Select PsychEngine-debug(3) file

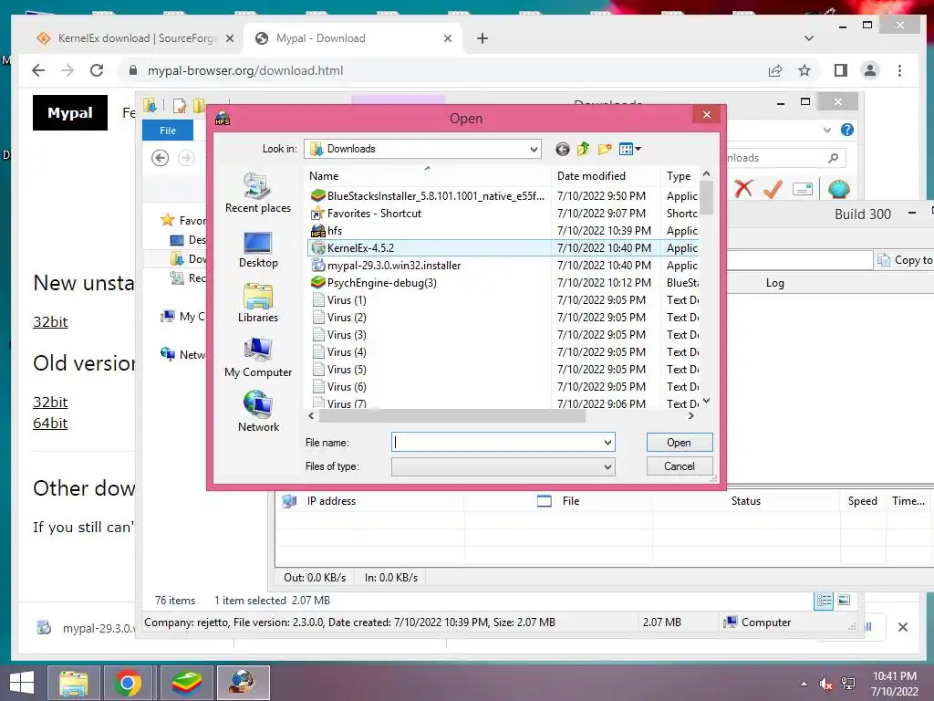[373, 283]
